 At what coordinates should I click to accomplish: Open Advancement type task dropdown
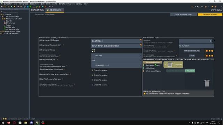116,60
